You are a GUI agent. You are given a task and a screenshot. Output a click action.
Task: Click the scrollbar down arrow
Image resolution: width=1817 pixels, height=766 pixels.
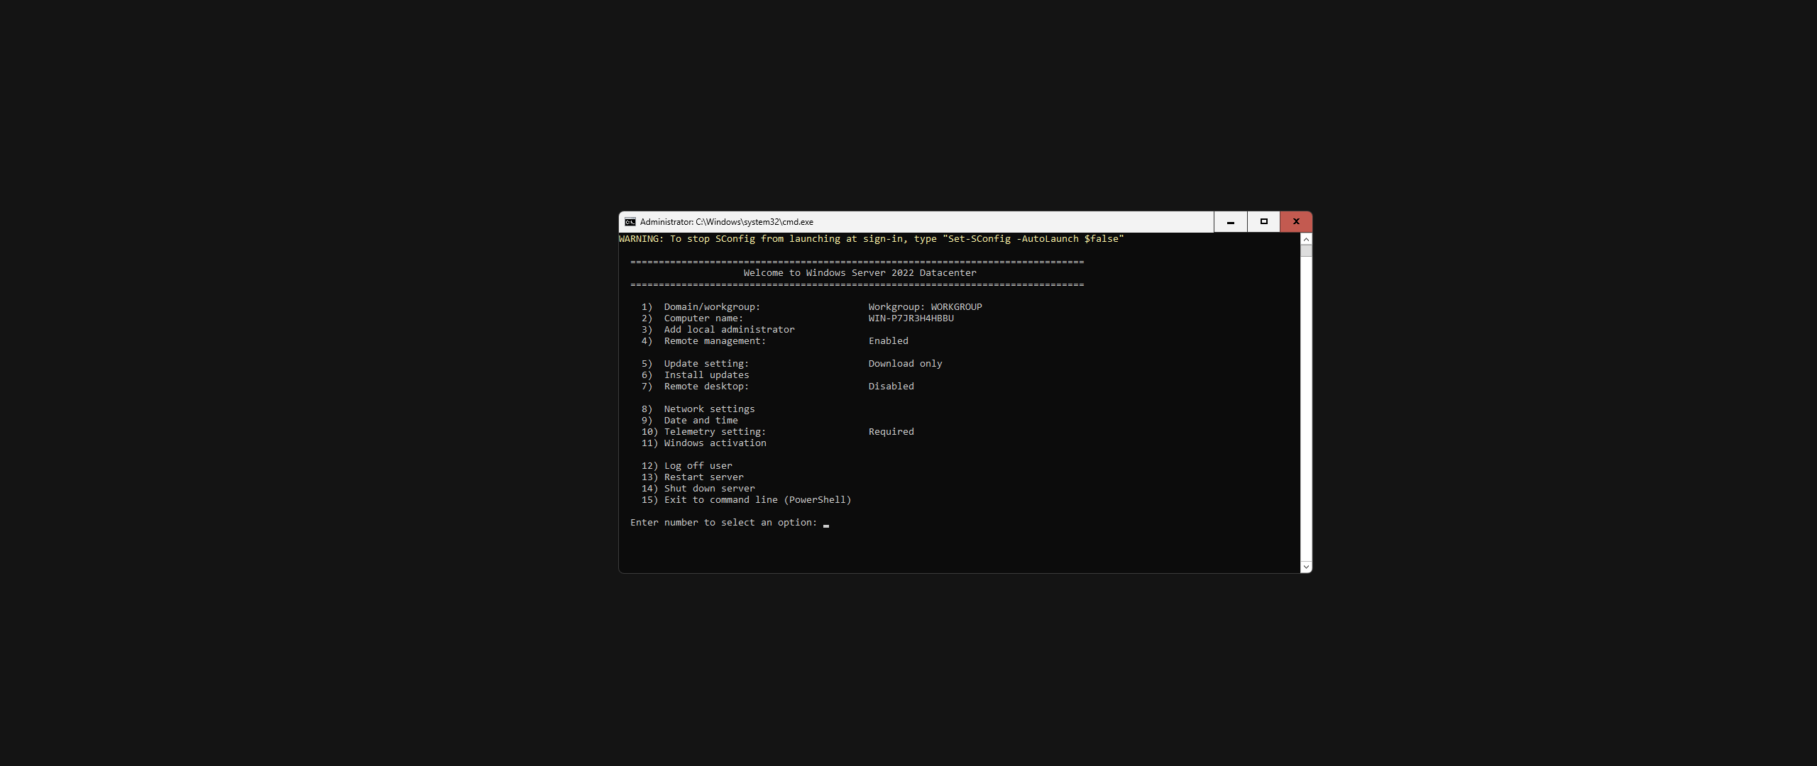(x=1306, y=567)
